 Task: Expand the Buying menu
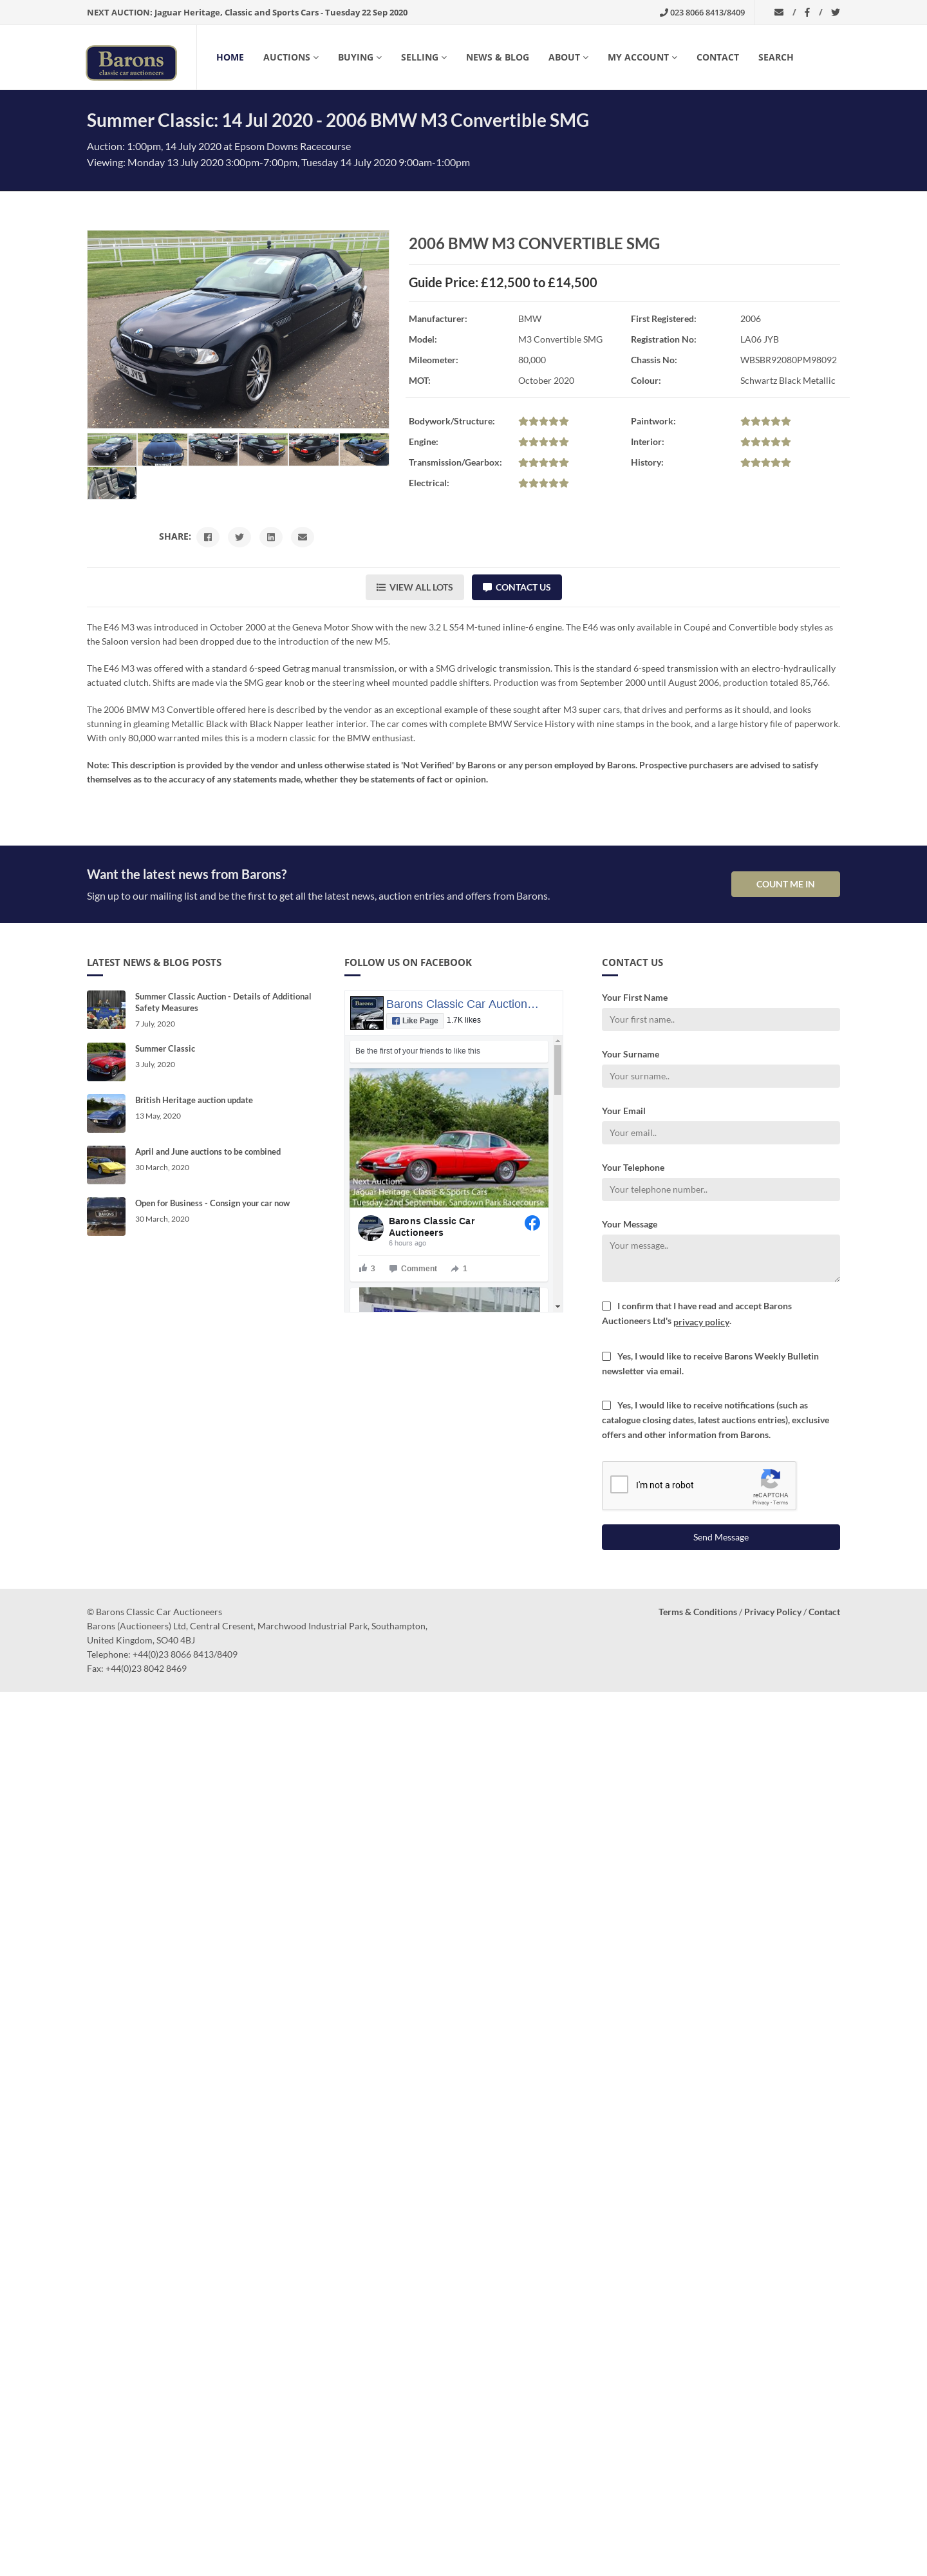360,57
